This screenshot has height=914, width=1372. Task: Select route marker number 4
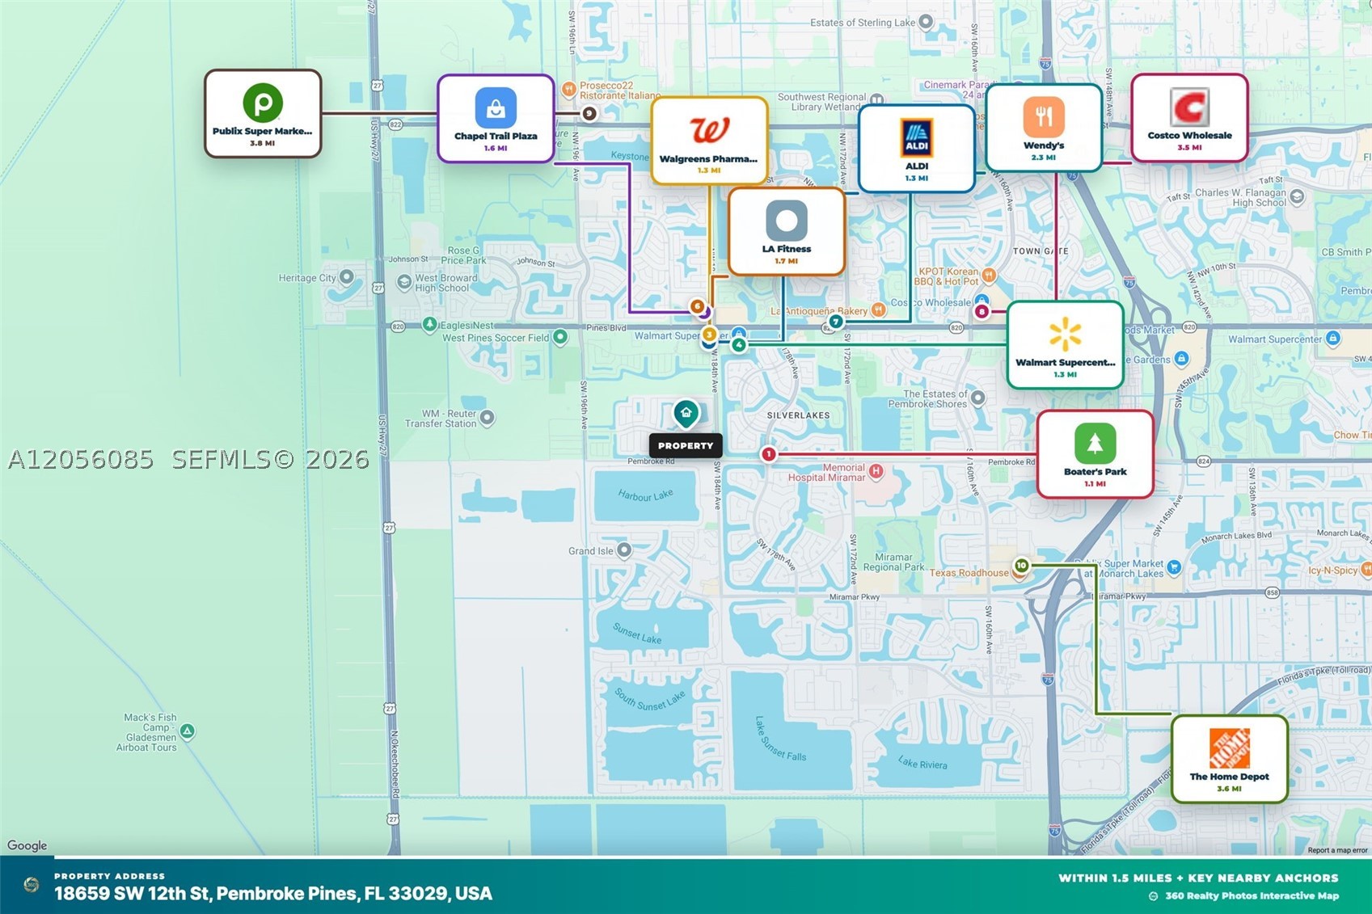tap(739, 345)
